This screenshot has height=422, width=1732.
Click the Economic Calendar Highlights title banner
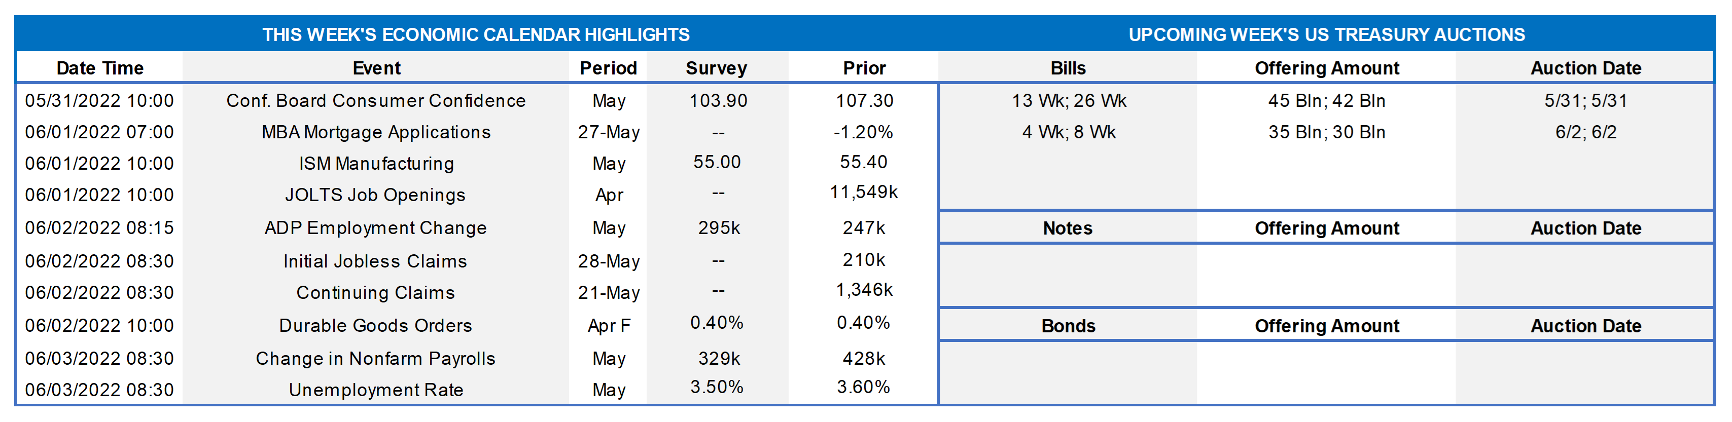tap(475, 34)
